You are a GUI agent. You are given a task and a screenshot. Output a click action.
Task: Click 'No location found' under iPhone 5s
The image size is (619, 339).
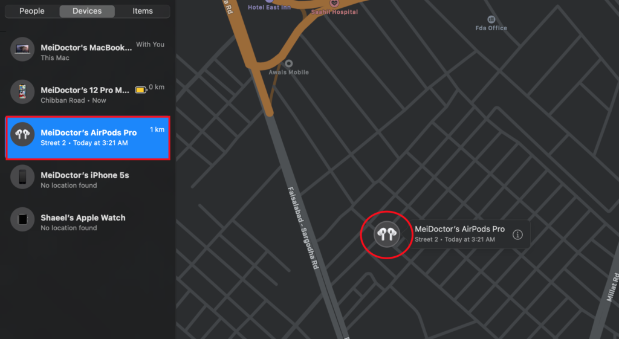coord(69,186)
